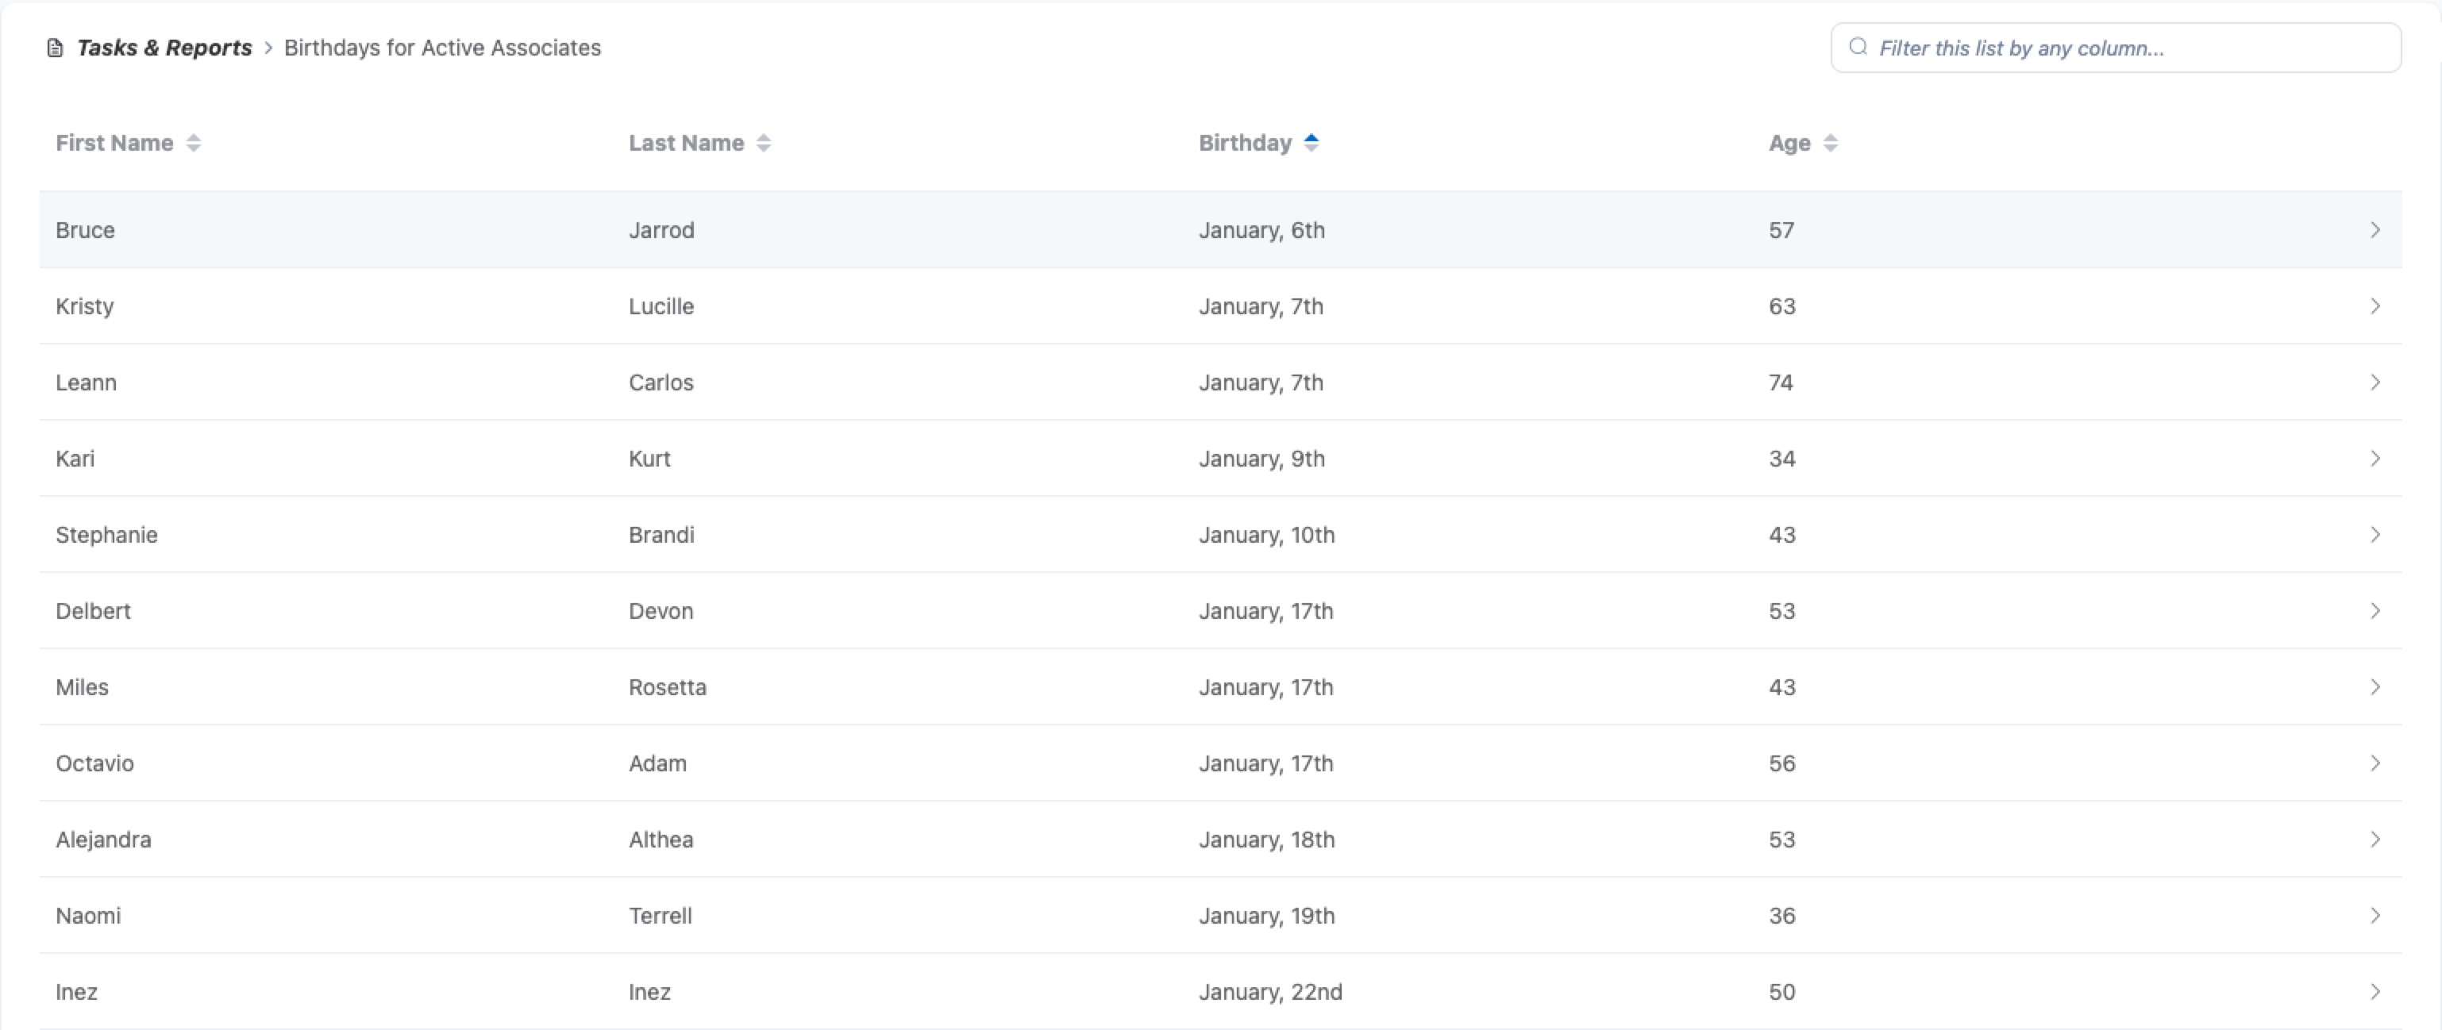Open Naomi Terrell's record chevron
This screenshot has height=1030, width=2442.
point(2375,916)
